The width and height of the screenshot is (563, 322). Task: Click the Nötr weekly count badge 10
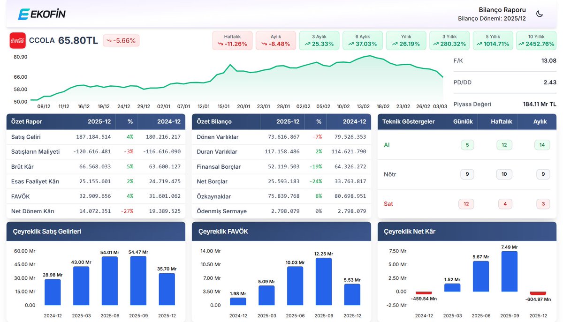(x=504, y=174)
